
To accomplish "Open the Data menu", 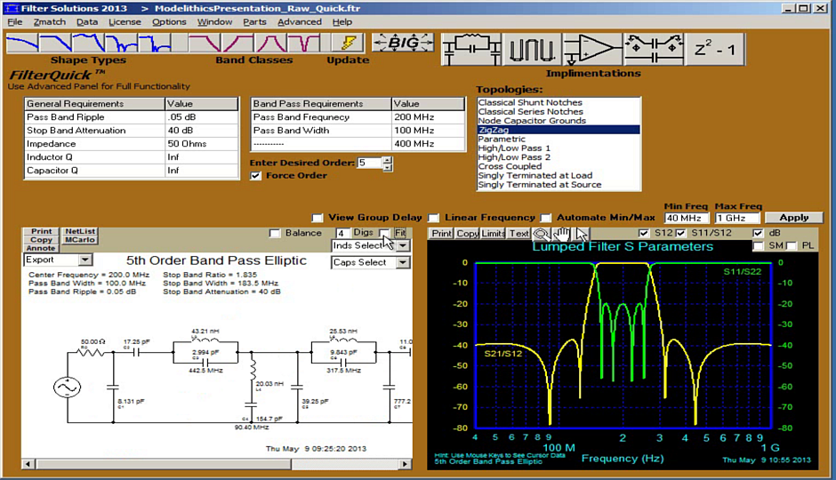I will click(87, 22).
